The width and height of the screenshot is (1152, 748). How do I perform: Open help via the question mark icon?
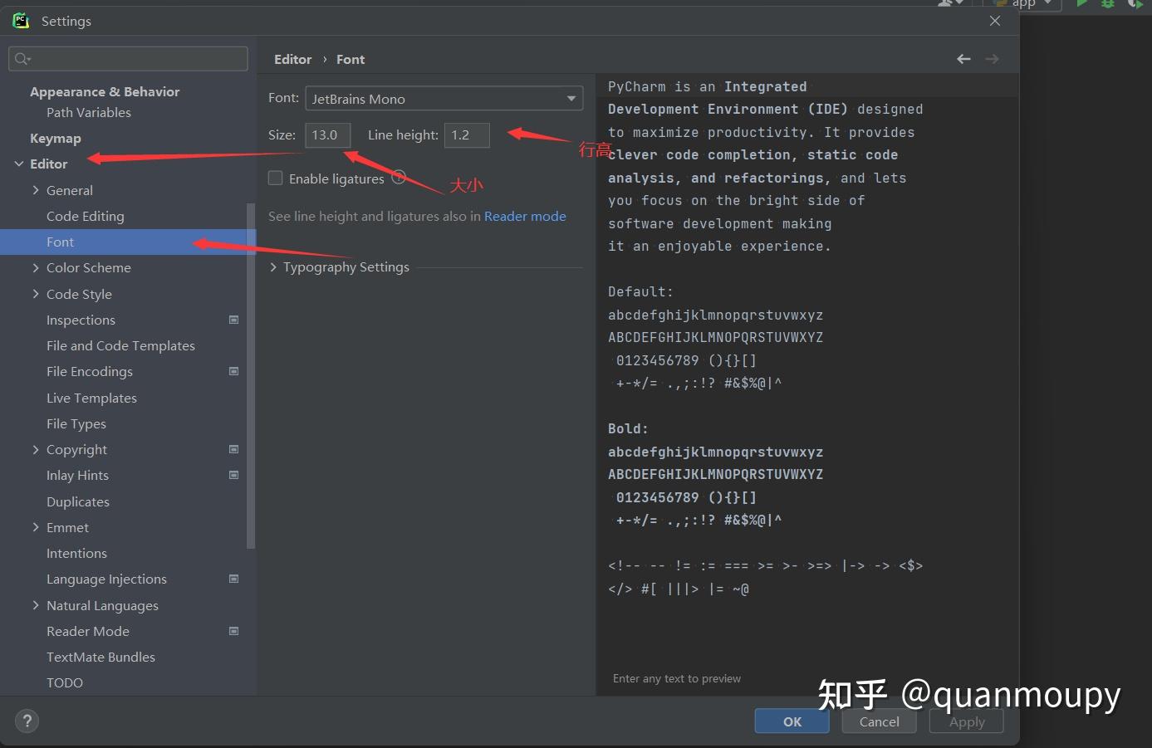pos(27,721)
